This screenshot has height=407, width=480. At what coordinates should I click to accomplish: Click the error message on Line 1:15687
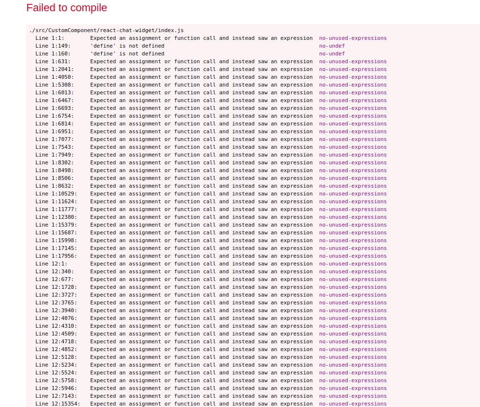click(202, 233)
